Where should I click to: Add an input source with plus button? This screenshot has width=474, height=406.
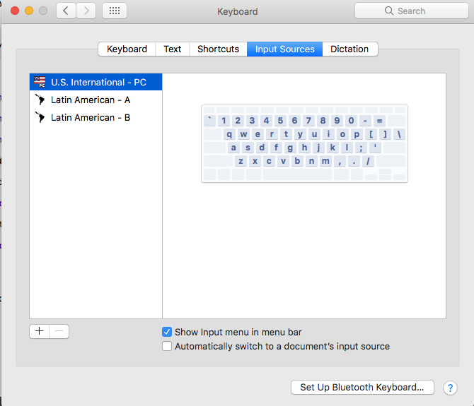click(40, 331)
